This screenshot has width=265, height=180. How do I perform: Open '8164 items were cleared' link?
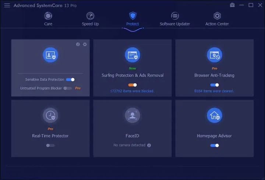[214, 91]
